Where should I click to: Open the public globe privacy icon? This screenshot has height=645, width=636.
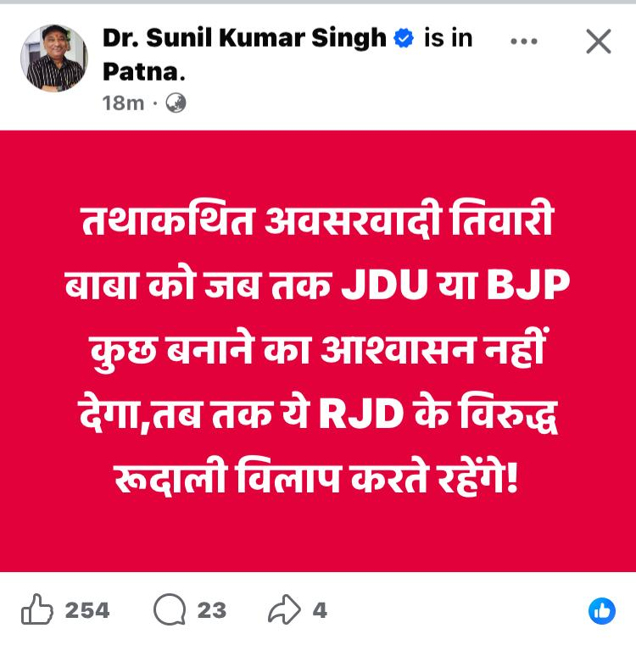pos(176,103)
